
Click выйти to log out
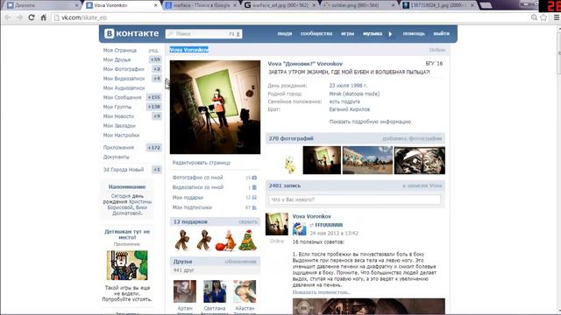pyautogui.click(x=441, y=33)
